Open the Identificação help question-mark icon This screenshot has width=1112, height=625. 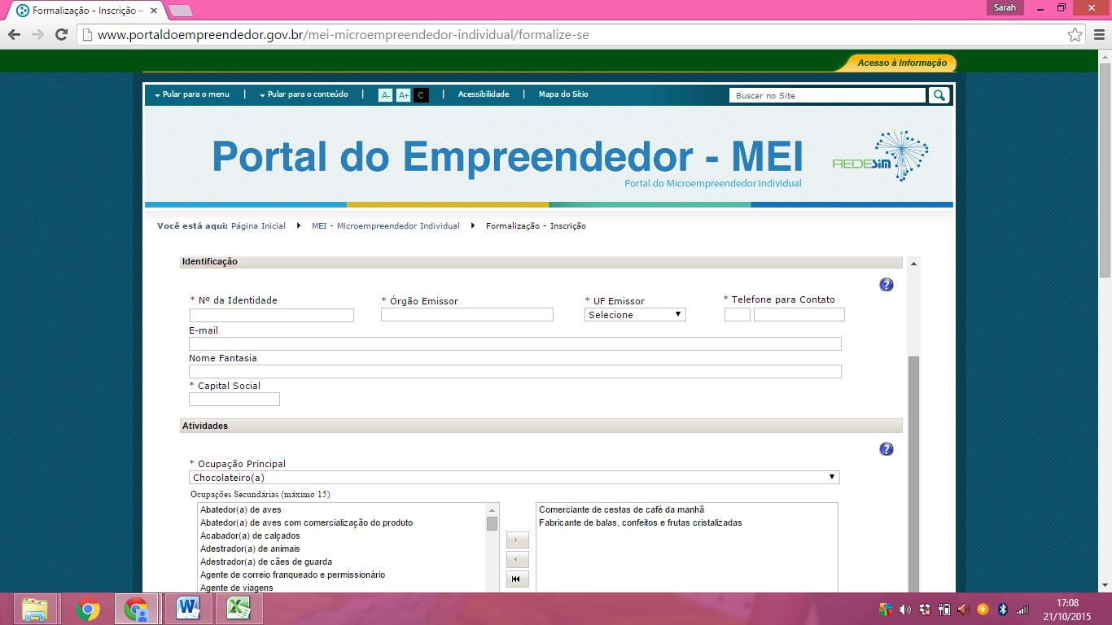click(x=887, y=285)
